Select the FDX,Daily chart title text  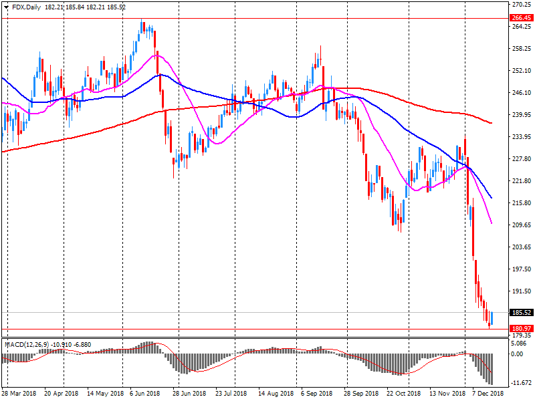pos(26,7)
